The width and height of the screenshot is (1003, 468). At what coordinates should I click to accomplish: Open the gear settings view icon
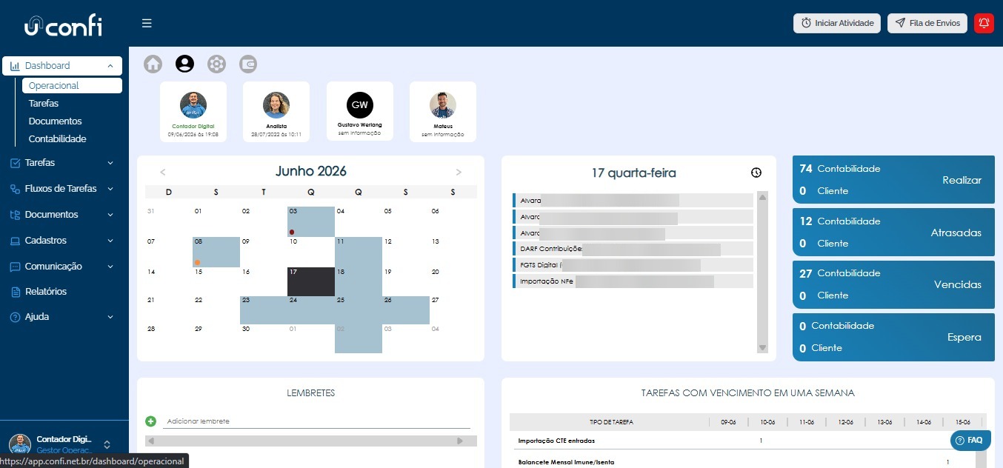pos(216,64)
